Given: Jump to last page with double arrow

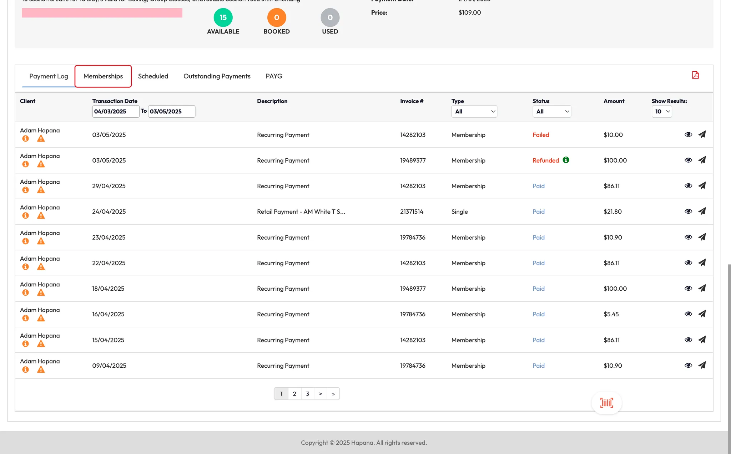Looking at the screenshot, I should pos(333,394).
